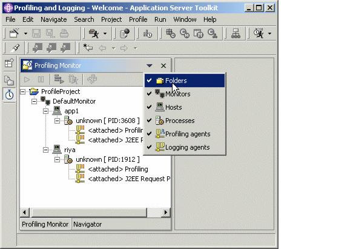The image size is (359, 249).
Task: Collapse the riya host node
Action: tap(45, 150)
